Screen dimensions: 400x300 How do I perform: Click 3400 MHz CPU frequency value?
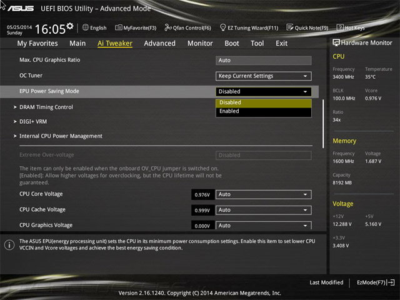[343, 77]
